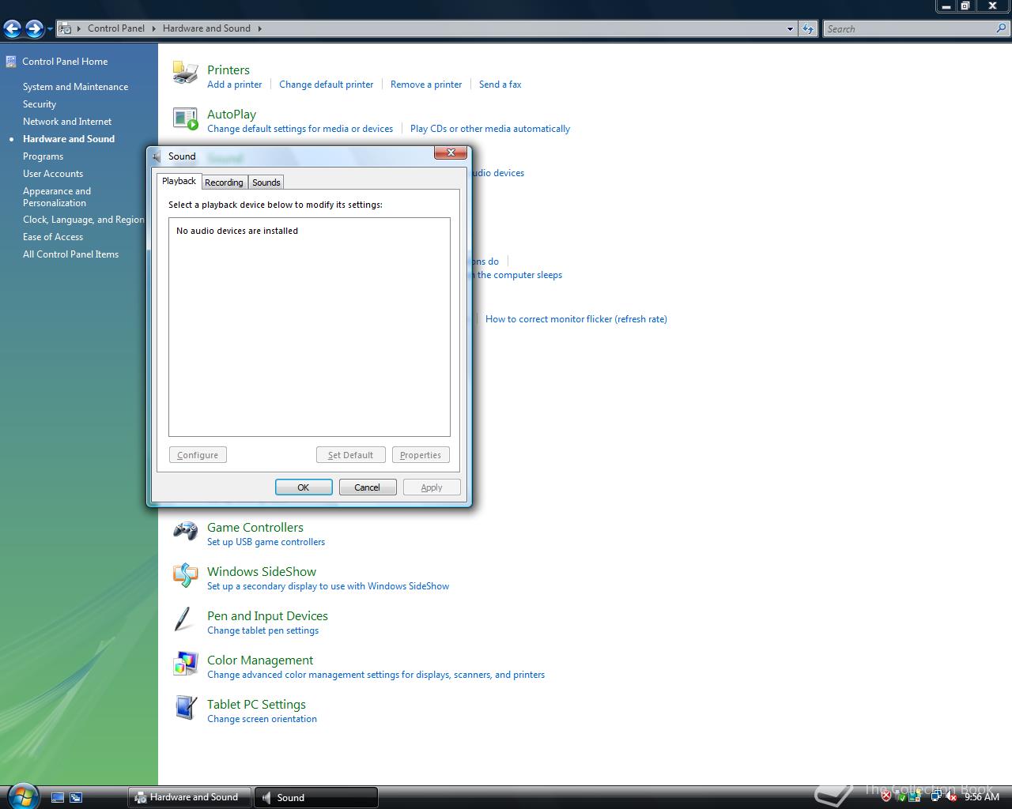Click the Pen and Input Devices icon
This screenshot has height=809, width=1012.
[x=185, y=619]
